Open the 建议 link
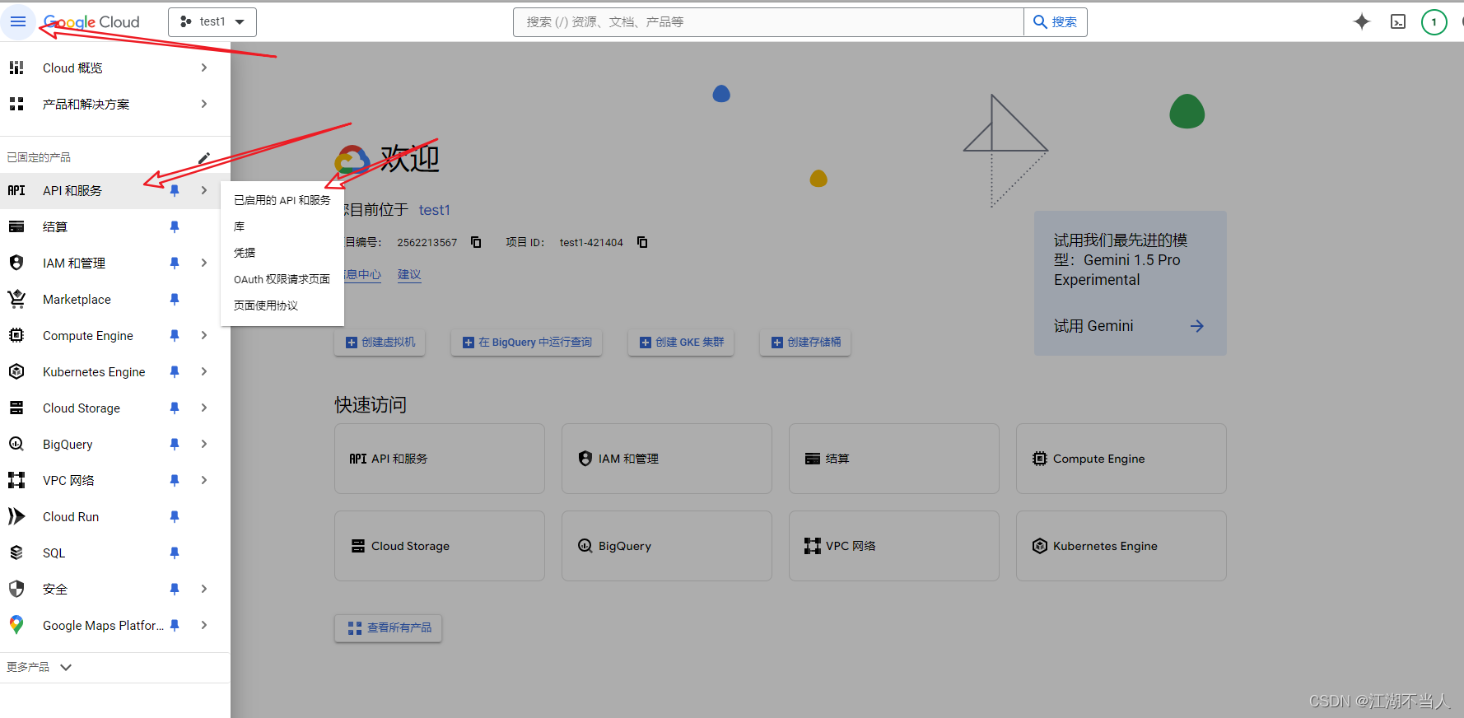 pos(409,275)
